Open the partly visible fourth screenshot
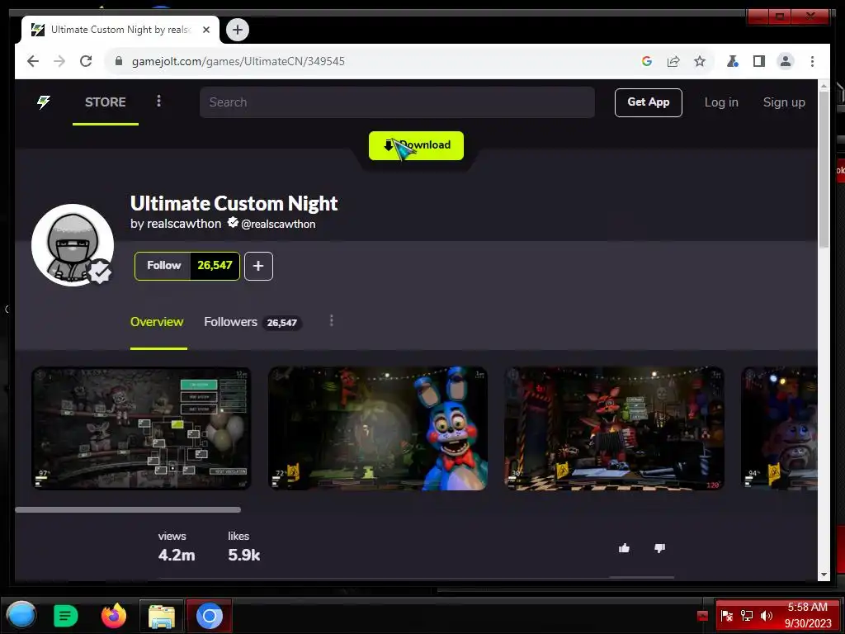Screen dimensions: 845x634 tap(779, 428)
